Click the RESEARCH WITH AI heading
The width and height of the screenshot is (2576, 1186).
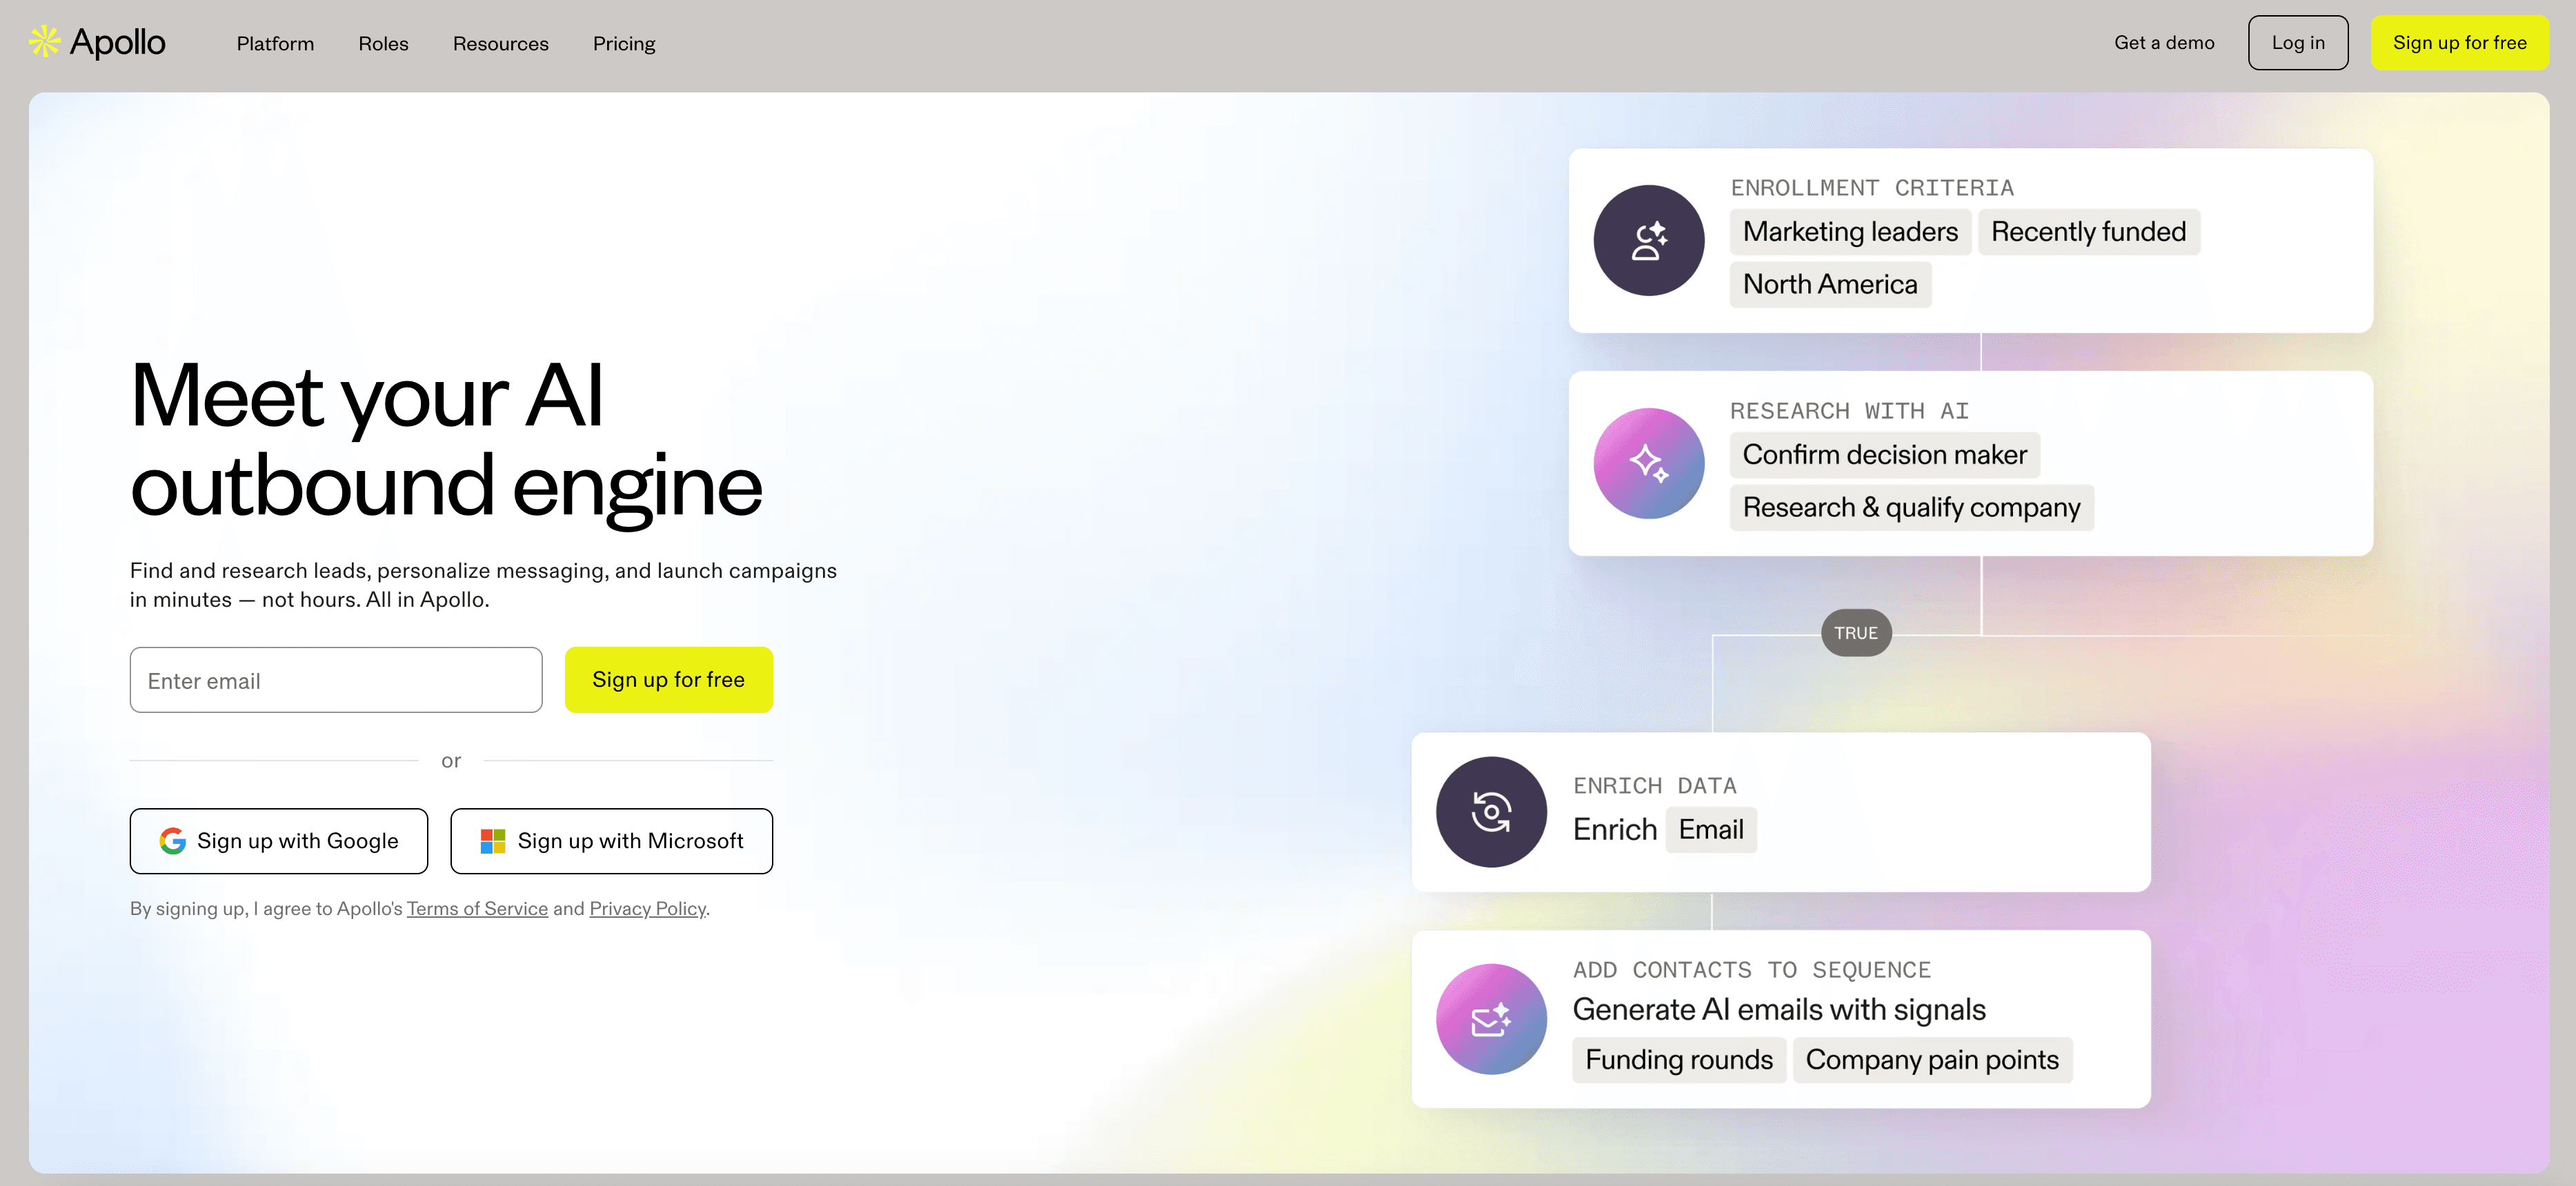click(1849, 411)
